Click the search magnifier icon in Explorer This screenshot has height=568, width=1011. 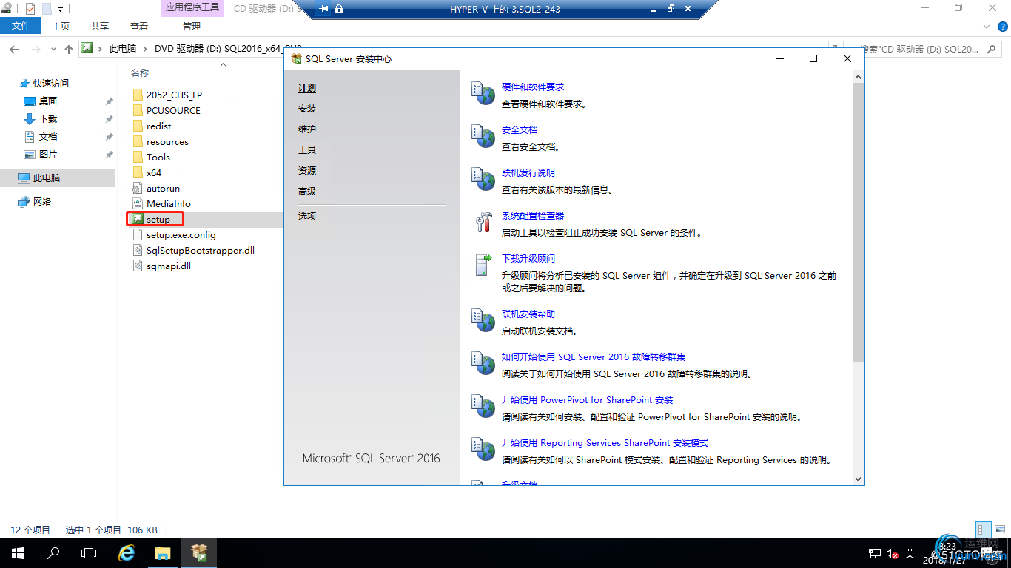(x=992, y=49)
